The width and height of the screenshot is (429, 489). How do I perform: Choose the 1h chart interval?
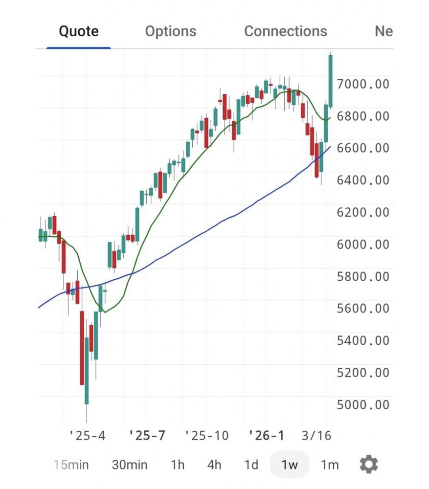point(178,465)
